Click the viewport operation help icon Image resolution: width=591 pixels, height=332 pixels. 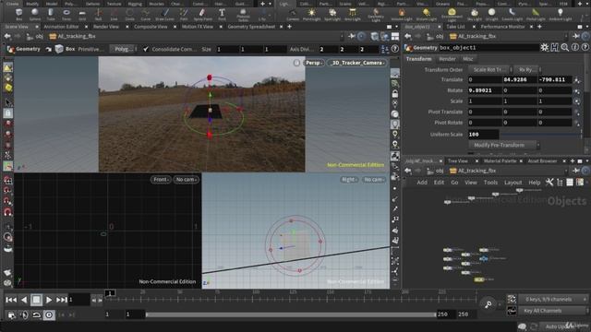point(394,49)
